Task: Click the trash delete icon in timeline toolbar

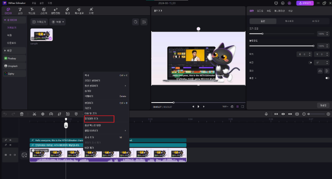Action: pyautogui.click(x=22, y=114)
